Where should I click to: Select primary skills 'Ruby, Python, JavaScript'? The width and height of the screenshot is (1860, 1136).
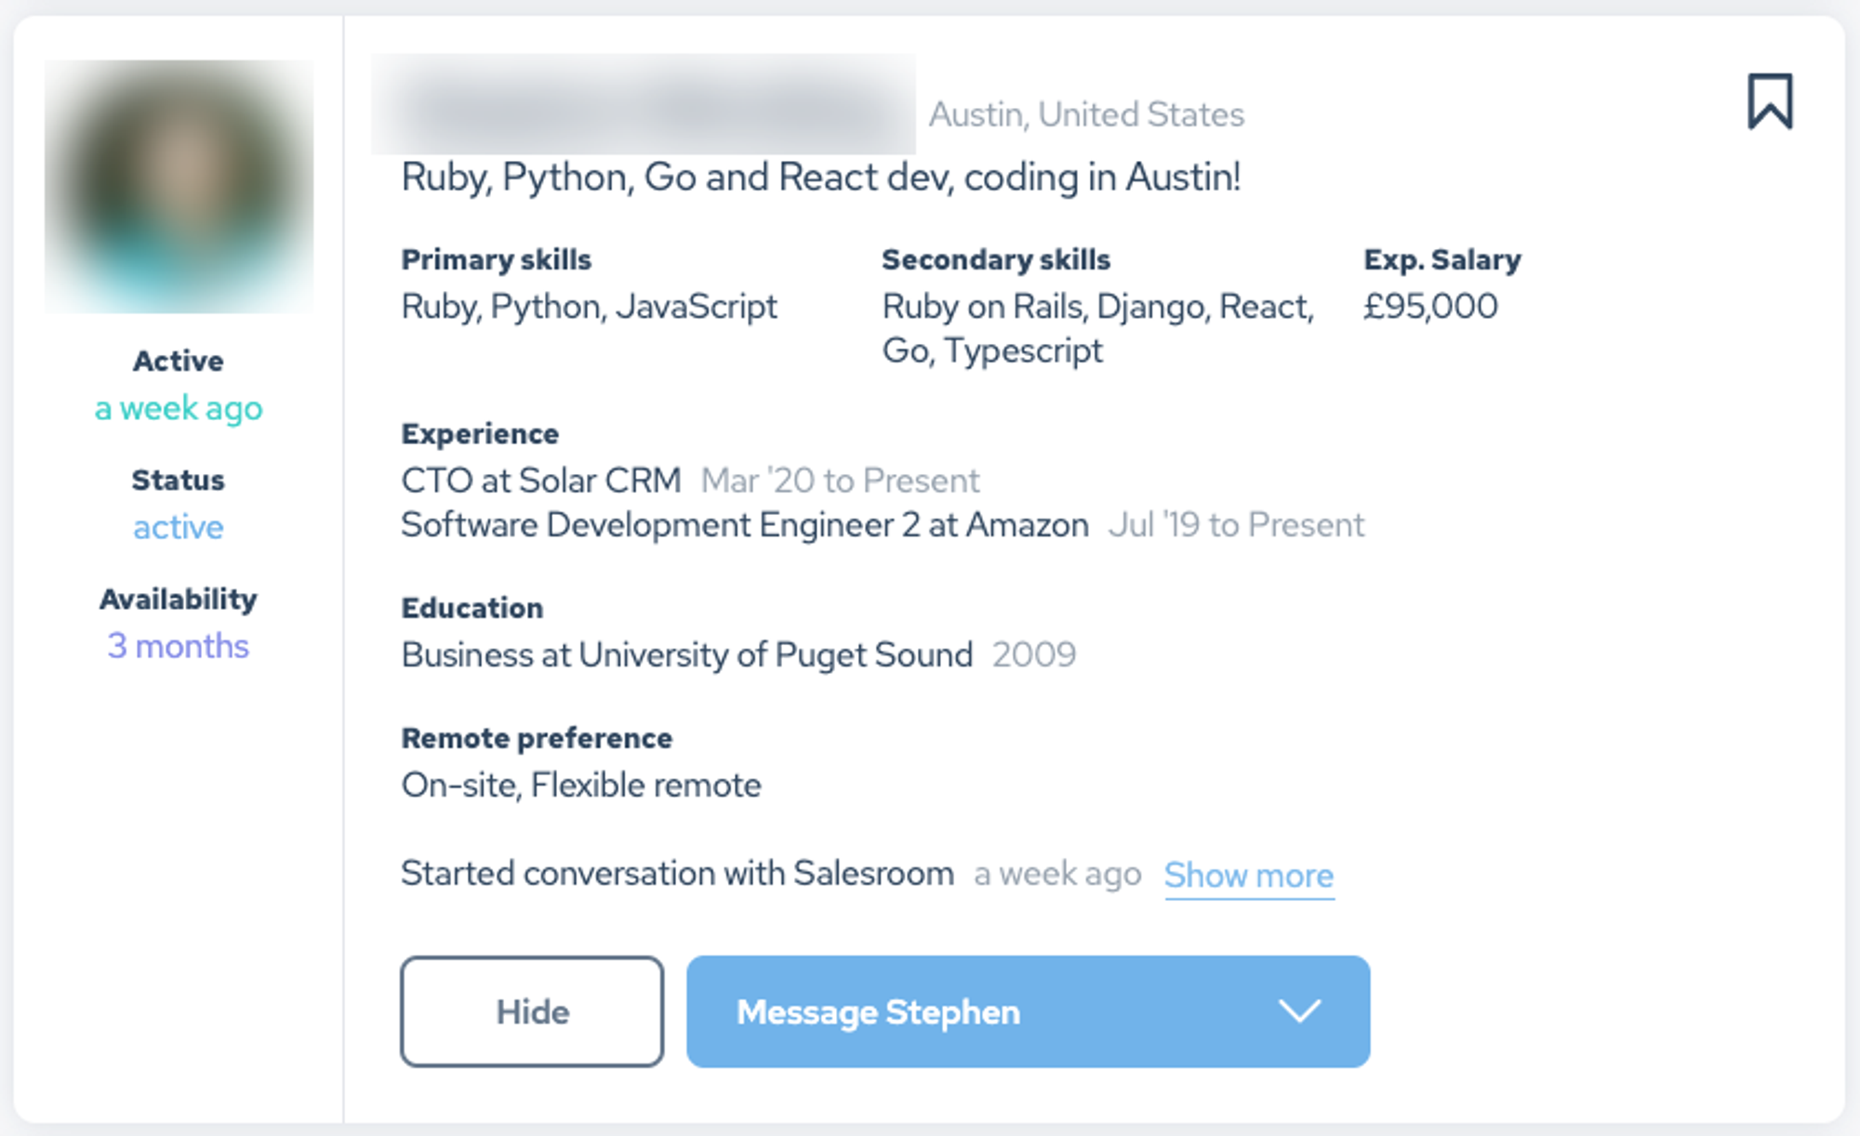pos(589,306)
